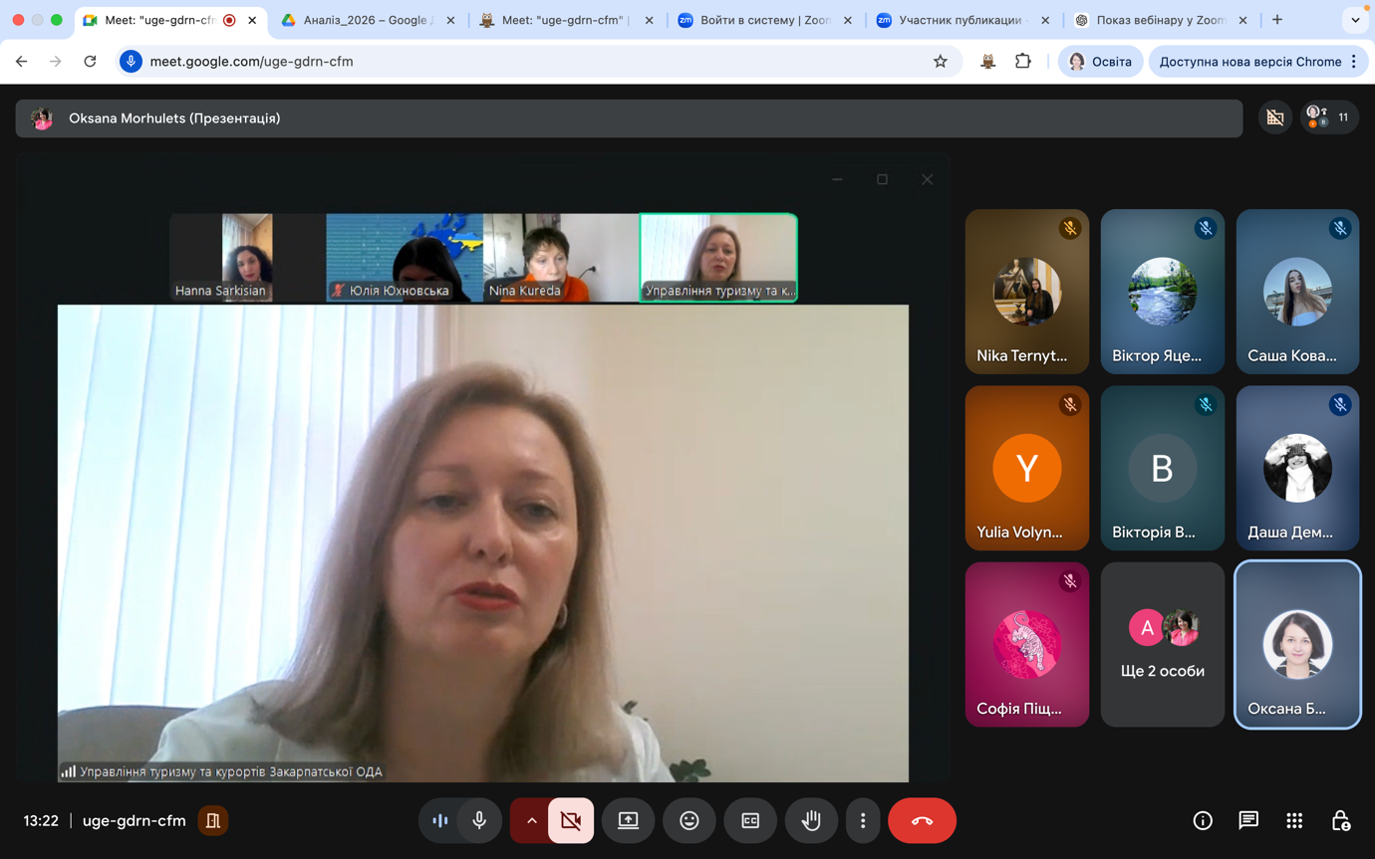
Task: Close the active Meet tab
Action: [x=252, y=20]
